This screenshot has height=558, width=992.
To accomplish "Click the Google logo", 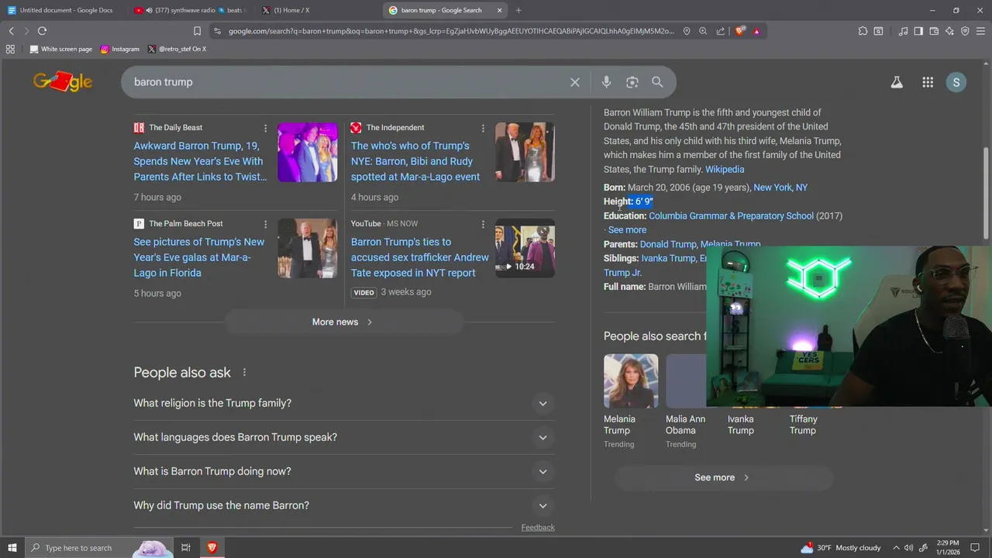I will 63,81.
